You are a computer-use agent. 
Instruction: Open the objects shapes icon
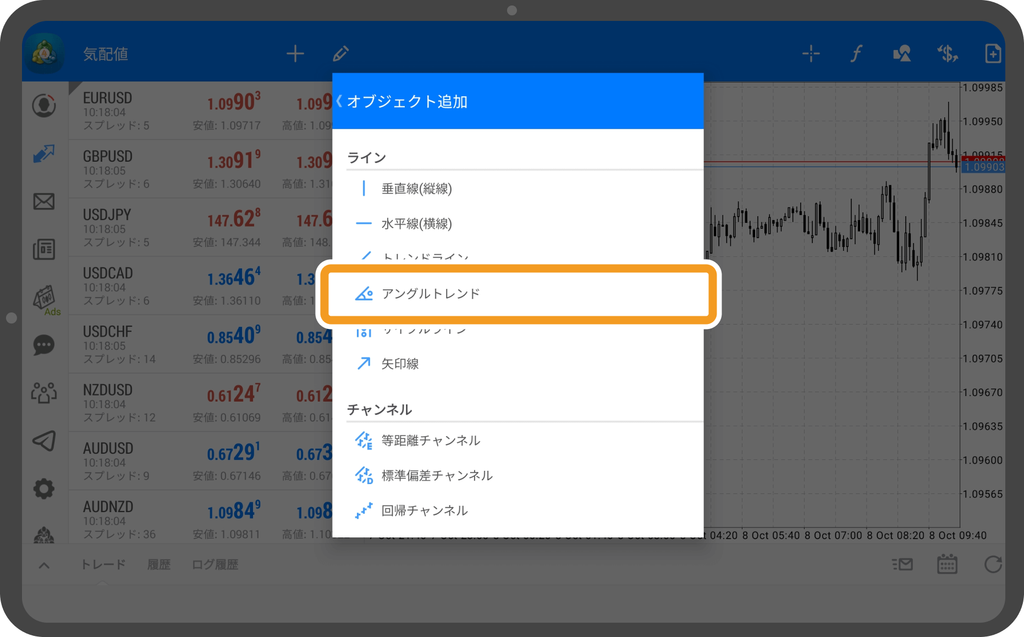click(902, 54)
